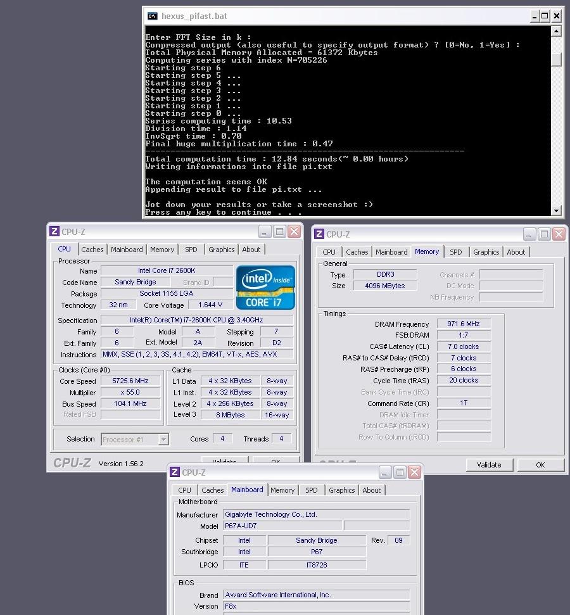
Task: Click the Bus Speed 104.1 MHz value
Action: tap(130, 403)
